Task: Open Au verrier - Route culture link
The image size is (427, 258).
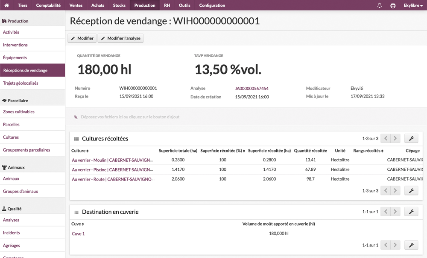Action: click(113, 179)
